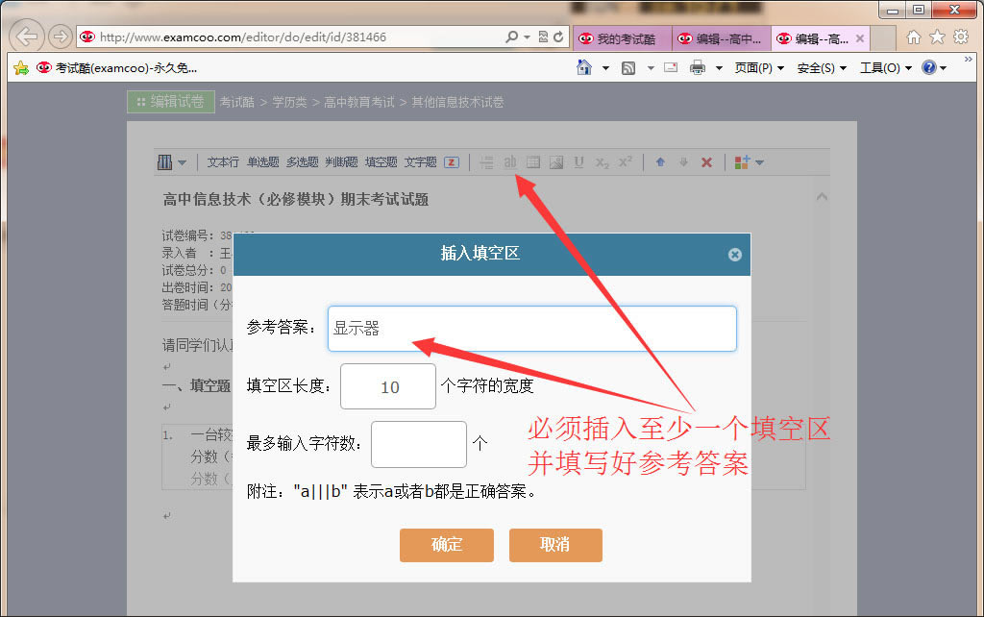Screen dimensions: 984x617
Task: Select the subscript x₂ icon
Action: click(x=601, y=161)
